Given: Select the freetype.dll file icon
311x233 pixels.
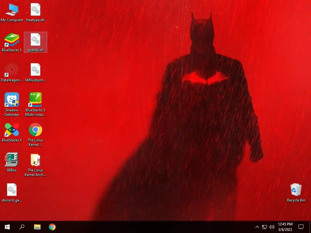Looking at the screenshot, I should pos(36,12).
